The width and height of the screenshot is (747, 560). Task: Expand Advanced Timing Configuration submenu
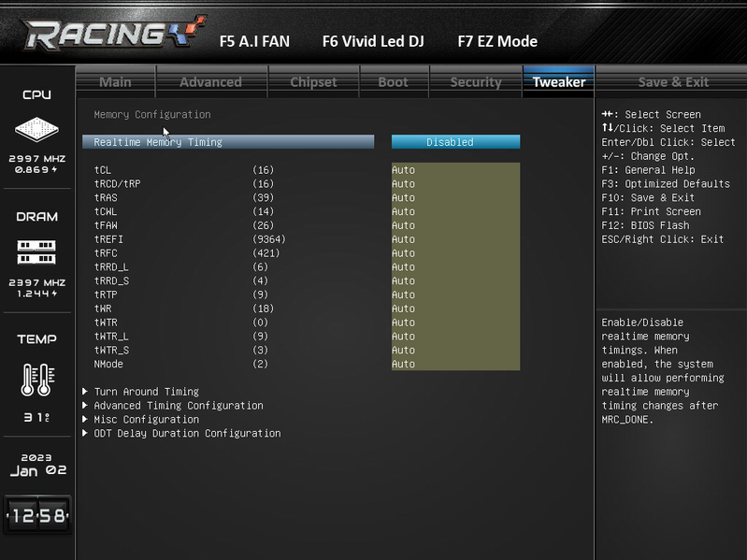point(179,405)
